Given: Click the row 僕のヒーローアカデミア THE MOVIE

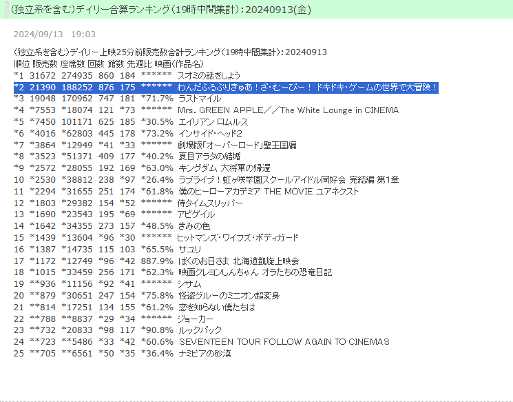Looking at the screenshot, I should (186, 191).
